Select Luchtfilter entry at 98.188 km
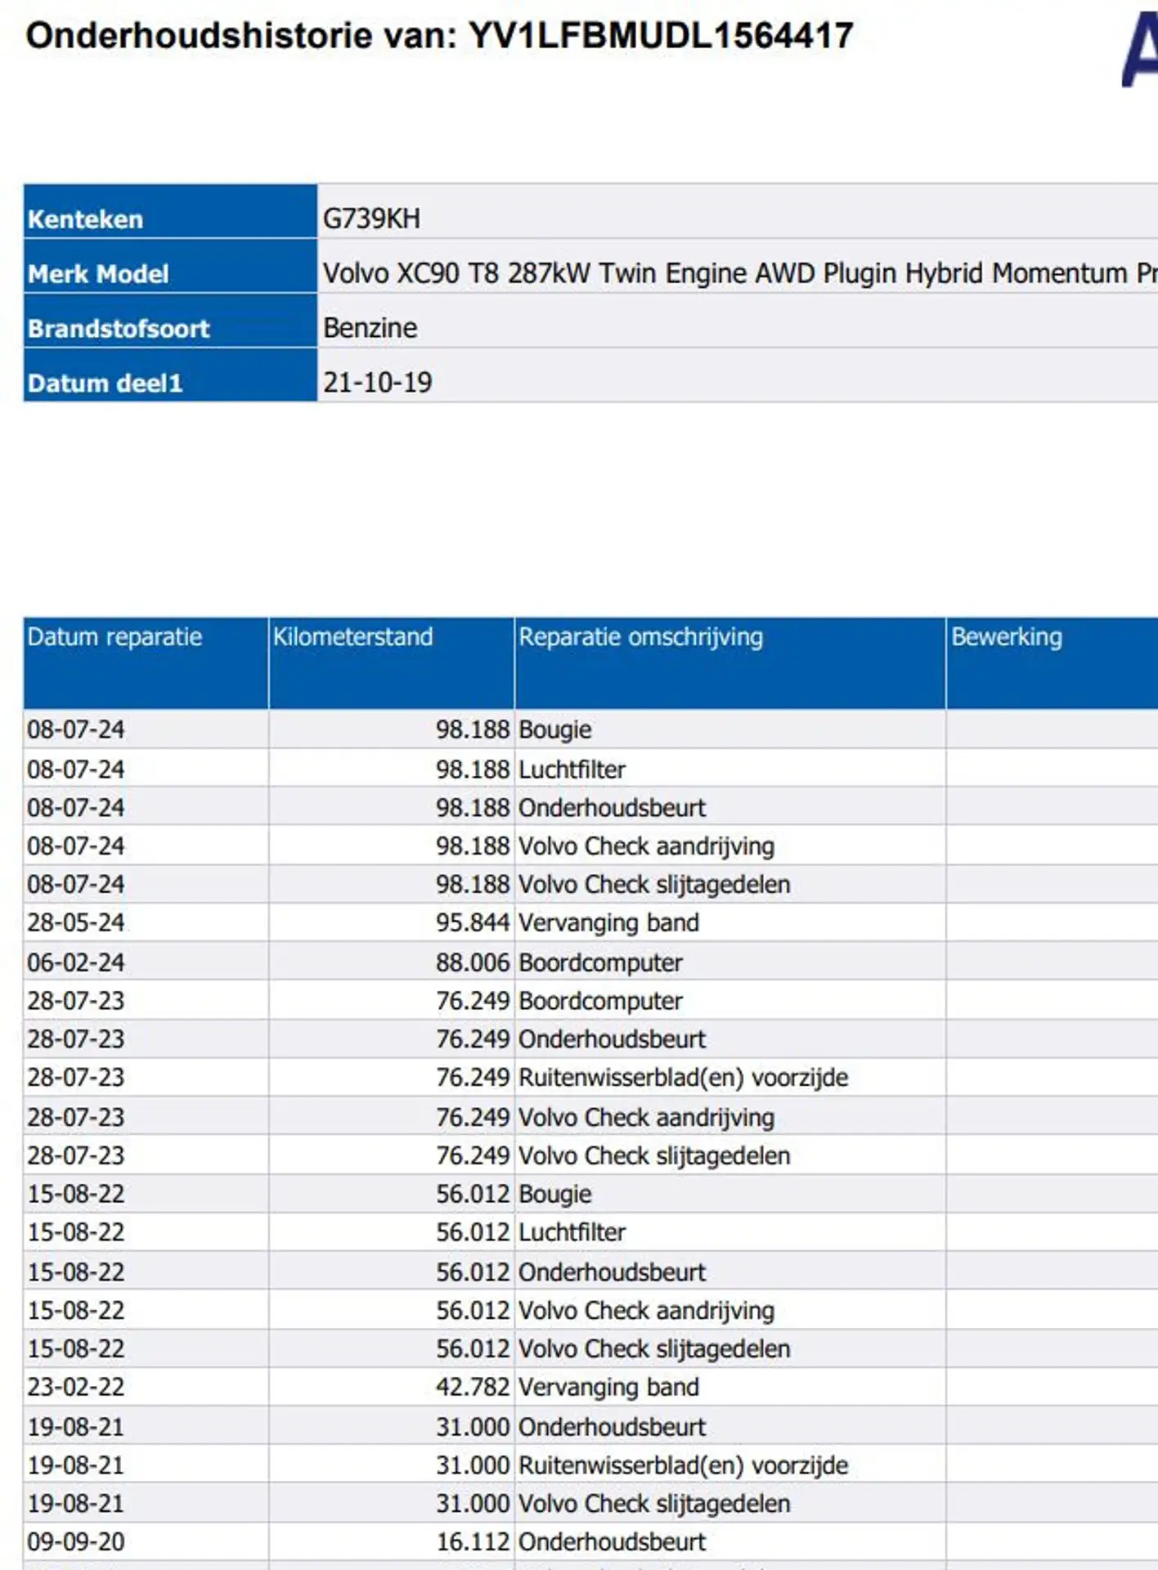This screenshot has height=1570, width=1158. coord(572,769)
